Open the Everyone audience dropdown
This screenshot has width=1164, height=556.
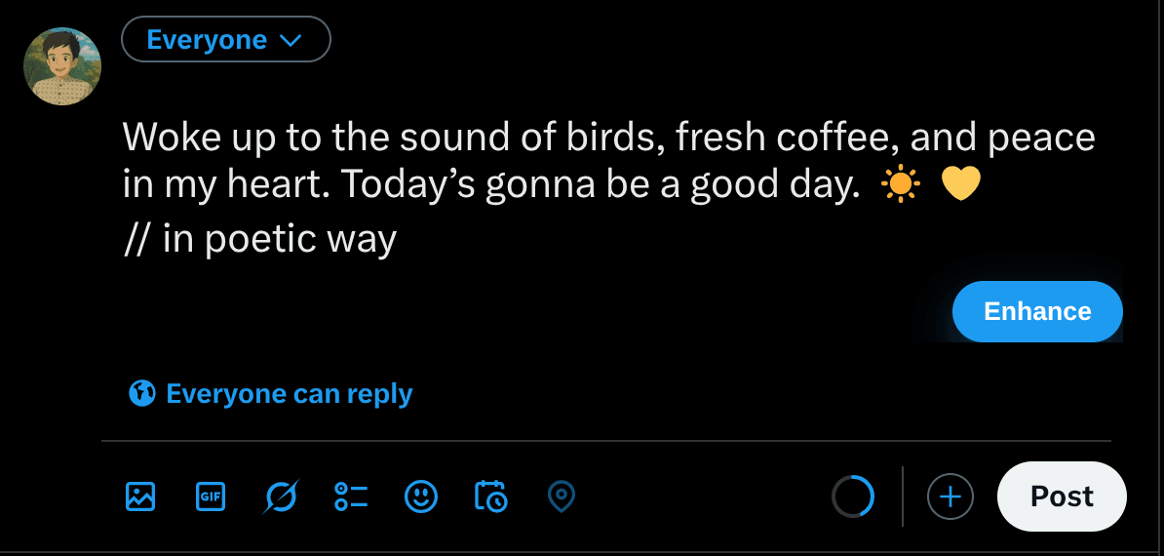tap(225, 40)
